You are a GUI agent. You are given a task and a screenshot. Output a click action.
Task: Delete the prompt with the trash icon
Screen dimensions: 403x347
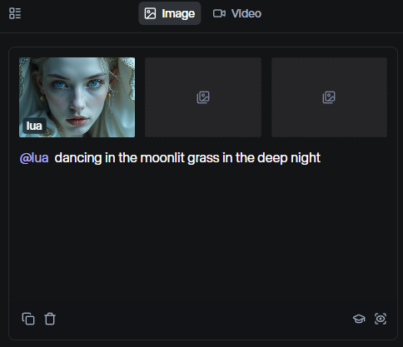click(50, 319)
